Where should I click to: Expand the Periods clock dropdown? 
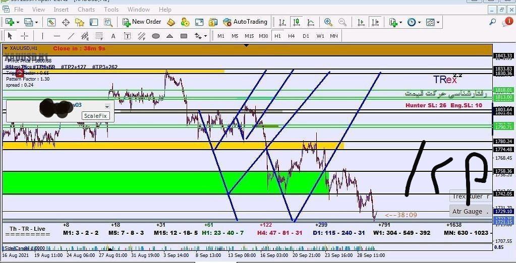419,22
